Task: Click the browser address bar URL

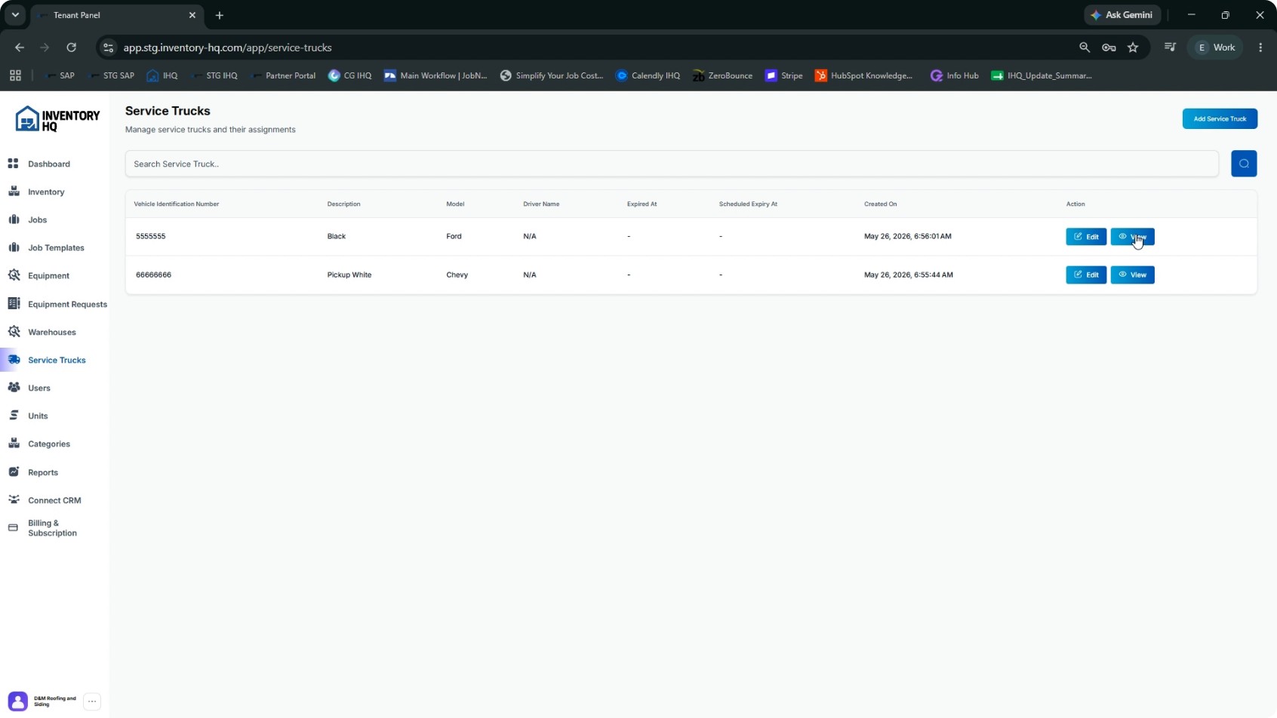Action: [227, 48]
